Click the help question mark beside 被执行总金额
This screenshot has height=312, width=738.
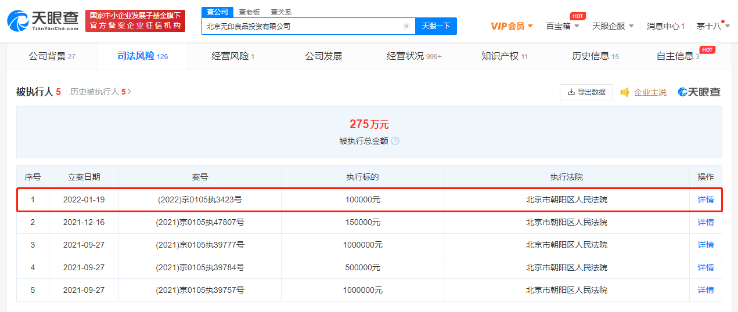coord(395,141)
